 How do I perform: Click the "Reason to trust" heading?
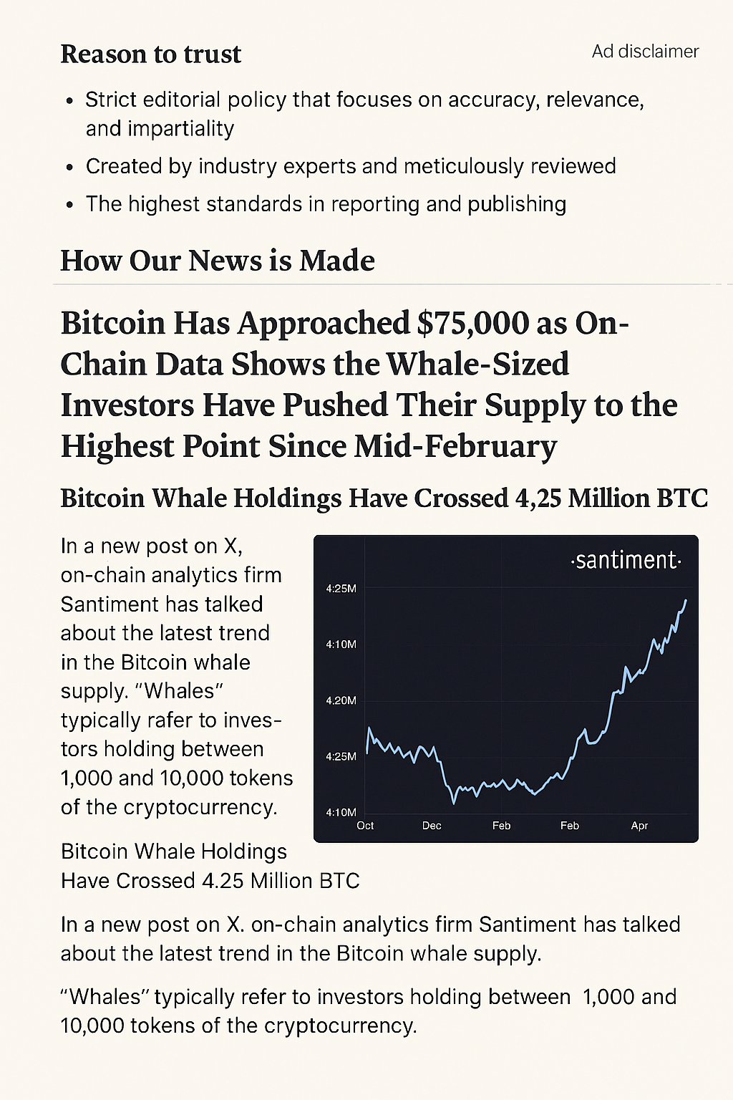[x=150, y=54]
